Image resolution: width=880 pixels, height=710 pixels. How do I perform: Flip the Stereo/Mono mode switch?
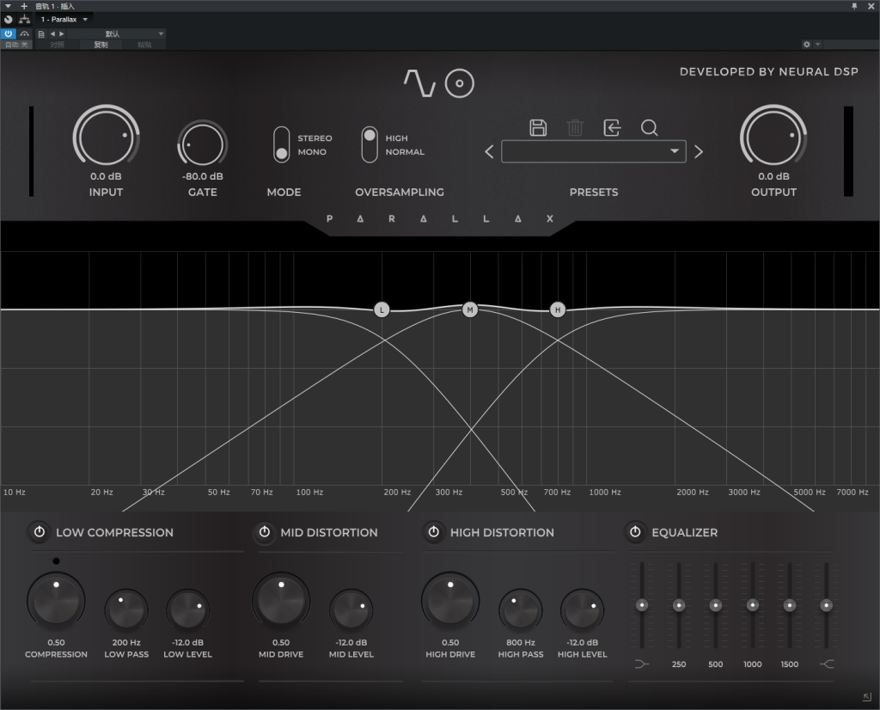[282, 144]
